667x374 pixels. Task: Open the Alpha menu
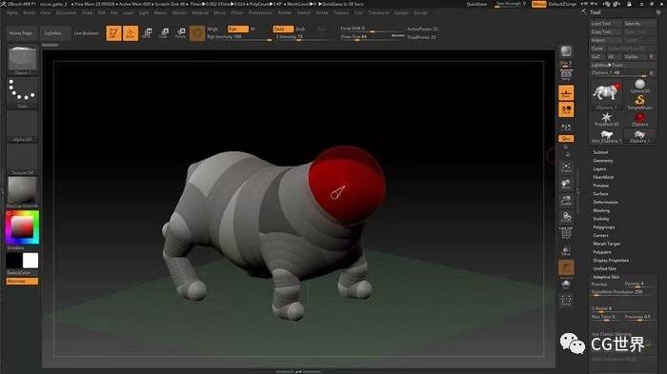click(12, 12)
